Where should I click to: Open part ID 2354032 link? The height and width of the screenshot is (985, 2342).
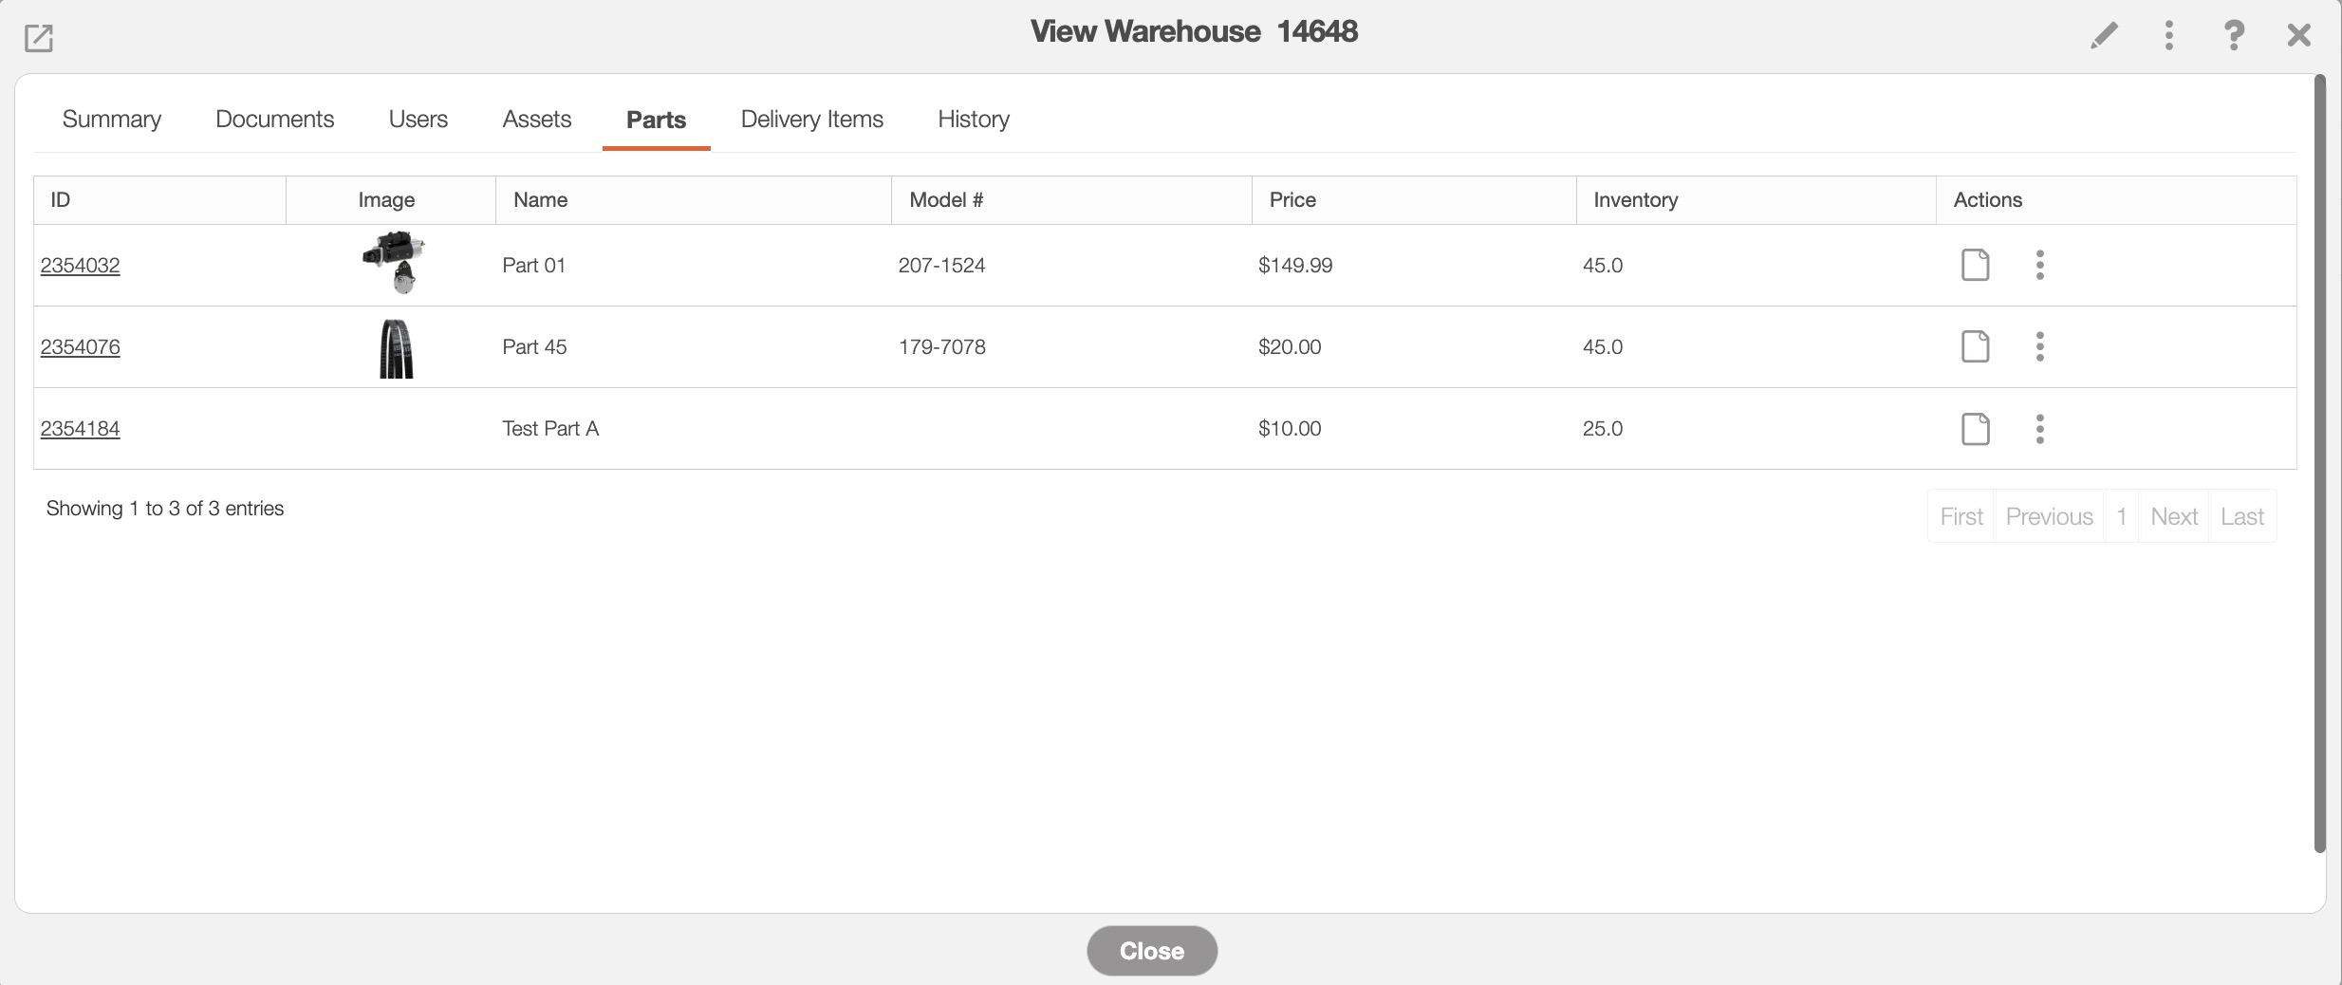[81, 266]
